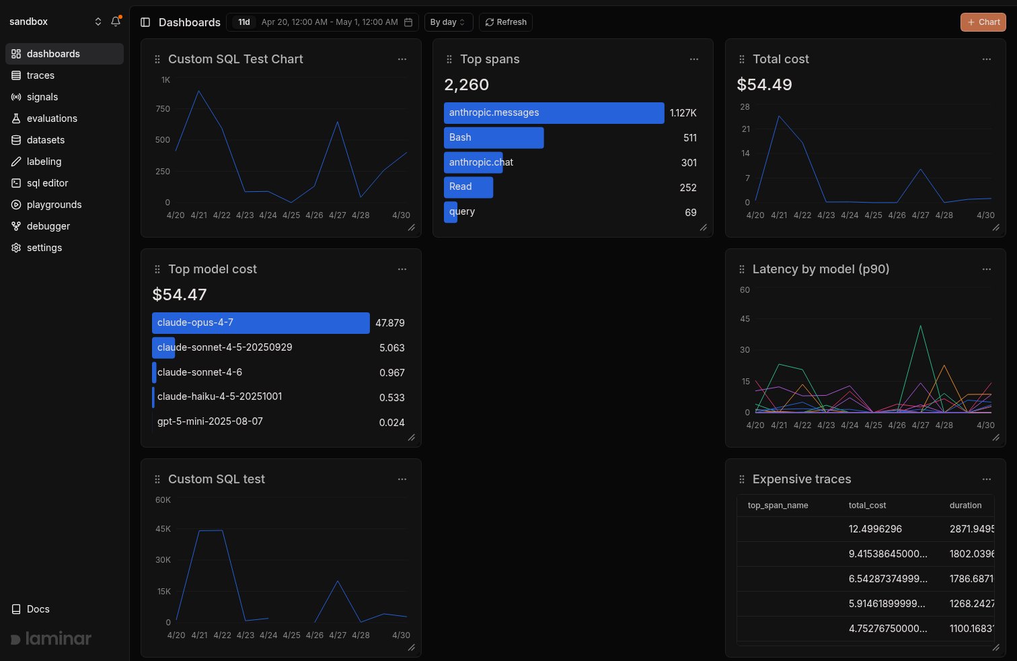Go to labeling section

[x=65, y=162]
